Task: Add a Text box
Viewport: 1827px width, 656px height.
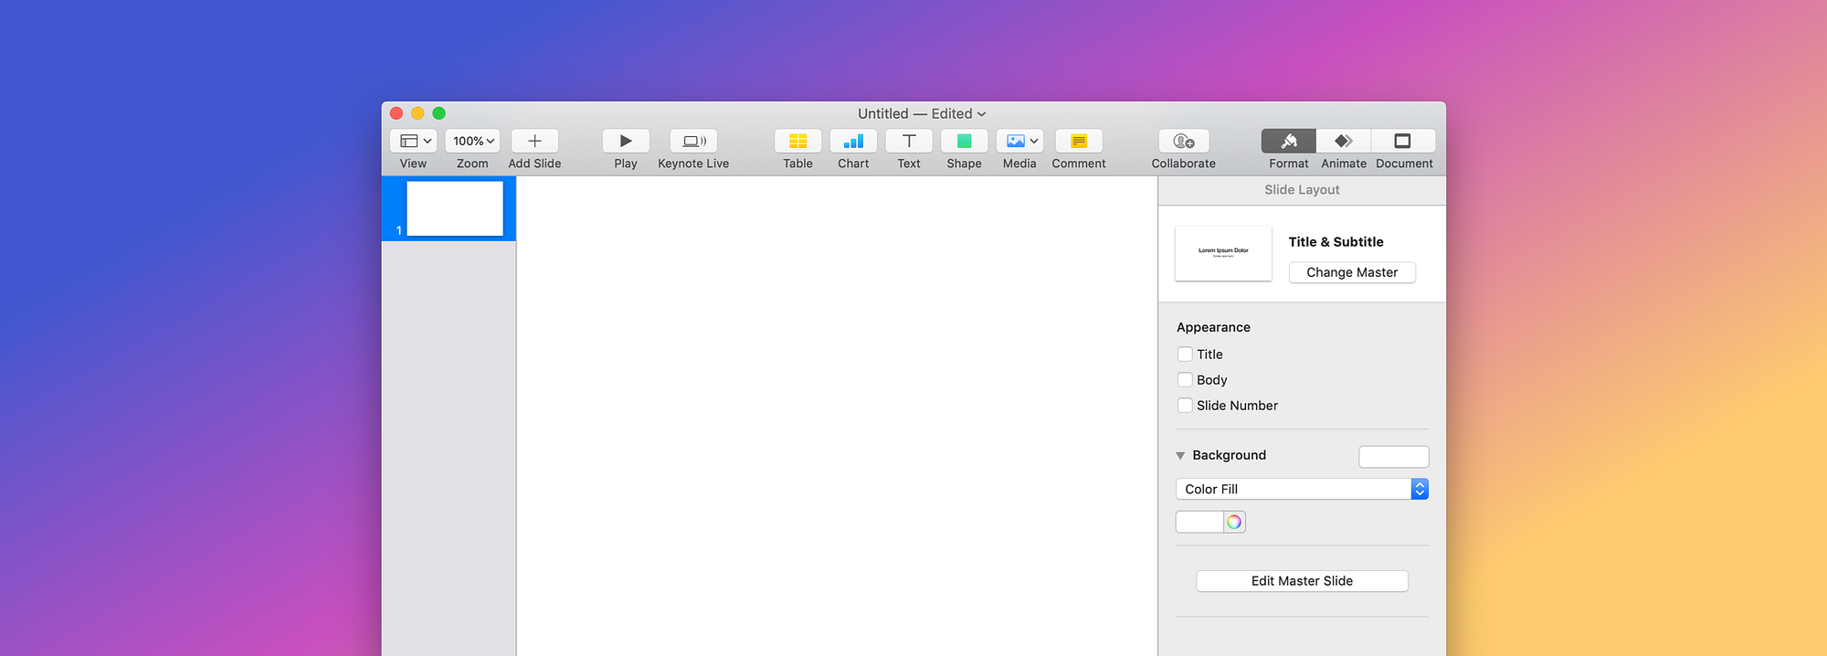Action: [909, 141]
